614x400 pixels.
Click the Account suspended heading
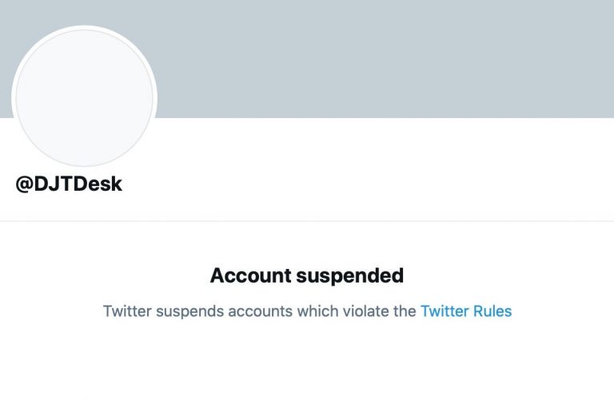coord(307,276)
